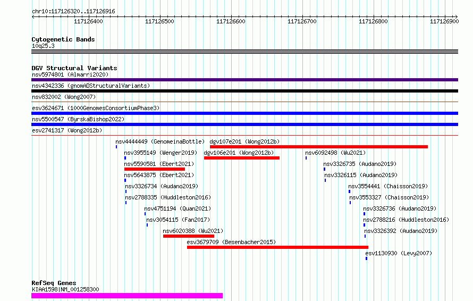Click esv3624671 (1000GenomesConsortiumPhase3) label
The image size is (473, 301).
tap(96, 108)
